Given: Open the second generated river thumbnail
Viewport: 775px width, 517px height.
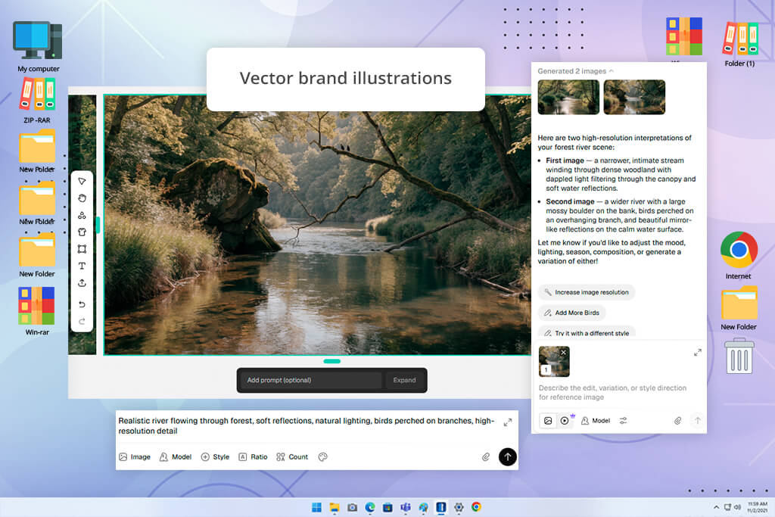Looking at the screenshot, I should point(634,98).
